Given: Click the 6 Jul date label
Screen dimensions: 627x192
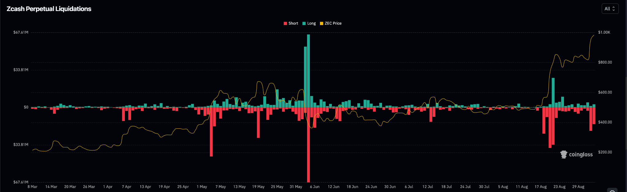Looking at the screenshot, I should click(x=409, y=187).
